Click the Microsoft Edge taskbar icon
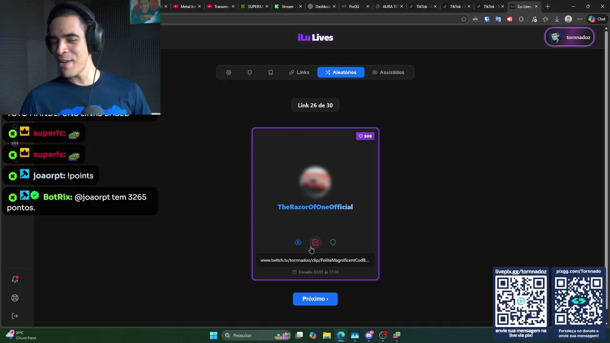The width and height of the screenshot is (610, 343). (x=341, y=335)
